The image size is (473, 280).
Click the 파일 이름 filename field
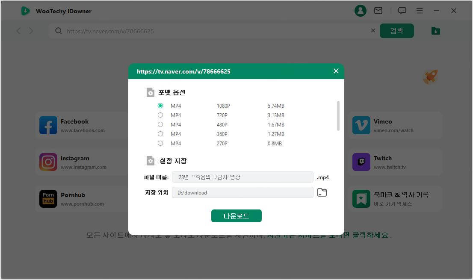coord(242,177)
